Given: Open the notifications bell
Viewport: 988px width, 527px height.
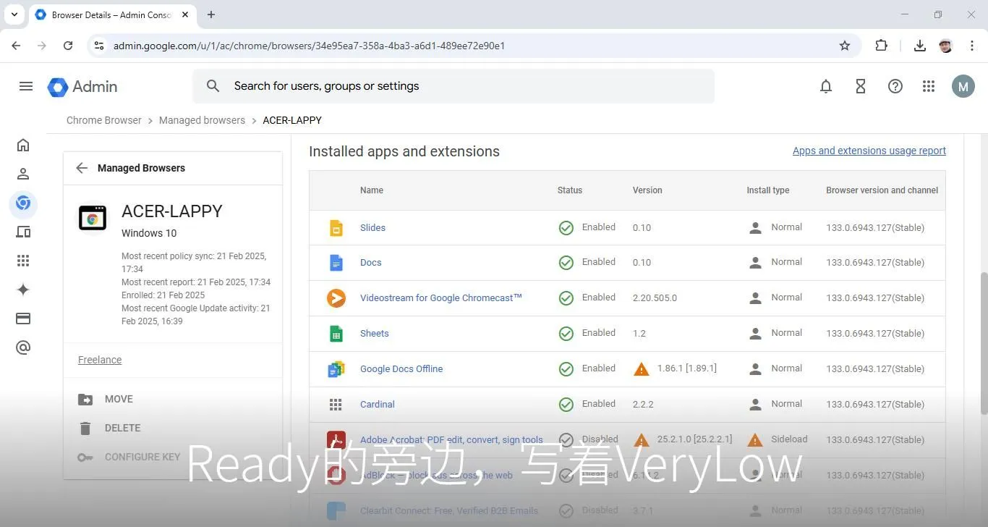Looking at the screenshot, I should click(x=826, y=86).
